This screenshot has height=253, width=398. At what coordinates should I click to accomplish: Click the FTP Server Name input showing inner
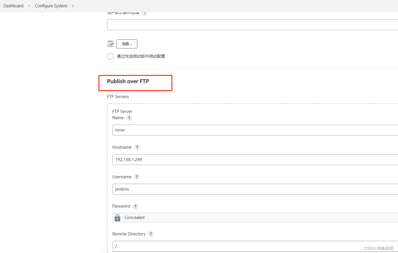(x=205, y=130)
